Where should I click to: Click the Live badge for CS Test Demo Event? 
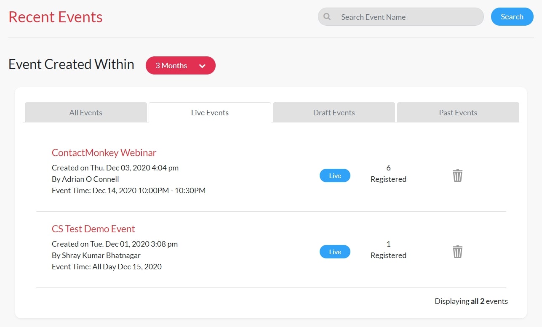pyautogui.click(x=335, y=252)
